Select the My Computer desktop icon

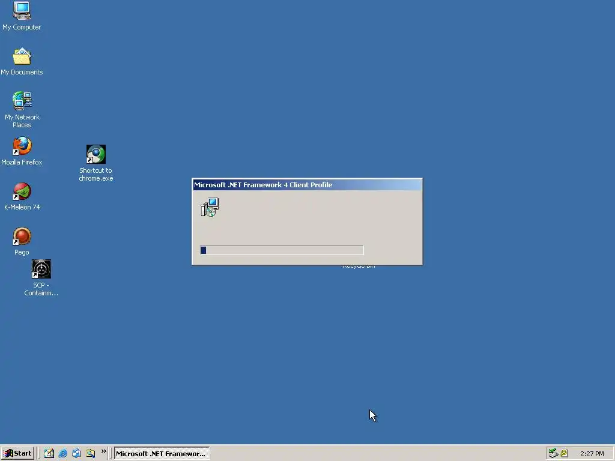coord(22,11)
